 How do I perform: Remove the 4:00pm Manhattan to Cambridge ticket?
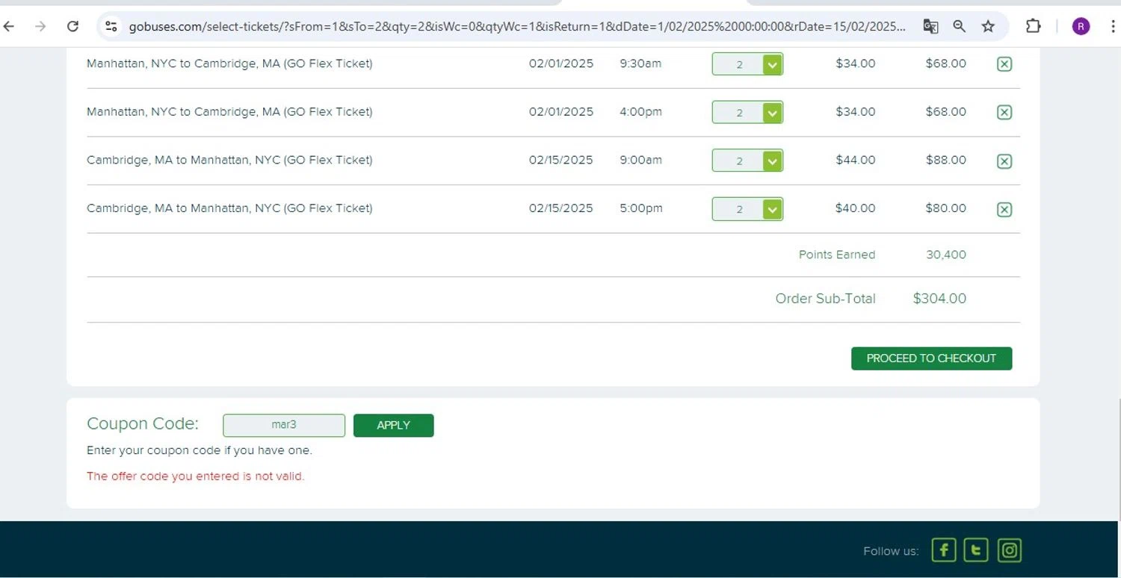tap(1004, 112)
